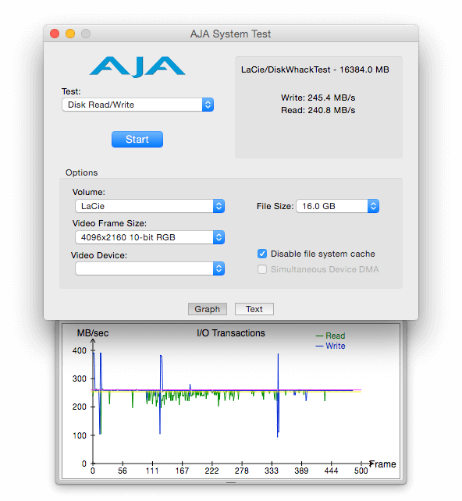Minimize the AJA System Test window

tap(70, 34)
